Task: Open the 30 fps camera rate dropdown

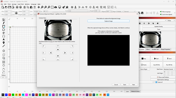Action: tap(171, 20)
